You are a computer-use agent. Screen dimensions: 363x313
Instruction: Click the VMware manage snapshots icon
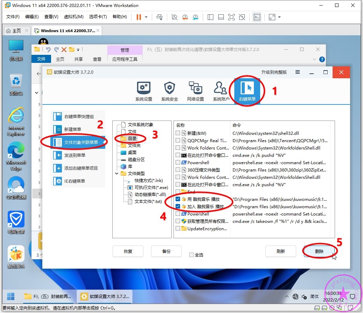(x=195, y=17)
